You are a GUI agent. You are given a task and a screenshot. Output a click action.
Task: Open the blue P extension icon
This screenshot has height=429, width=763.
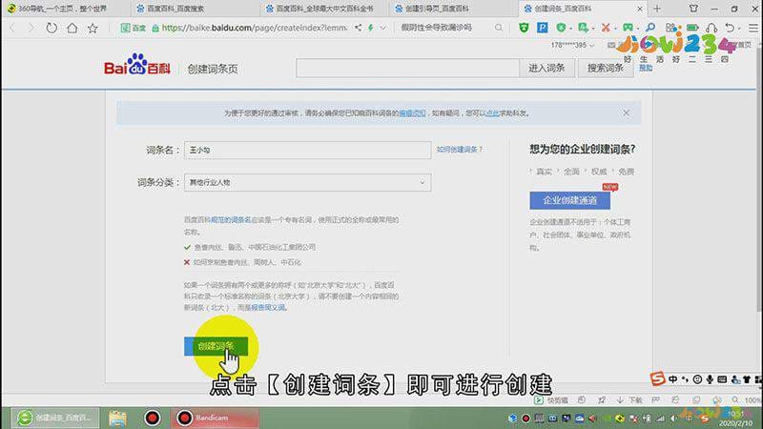click(x=542, y=28)
